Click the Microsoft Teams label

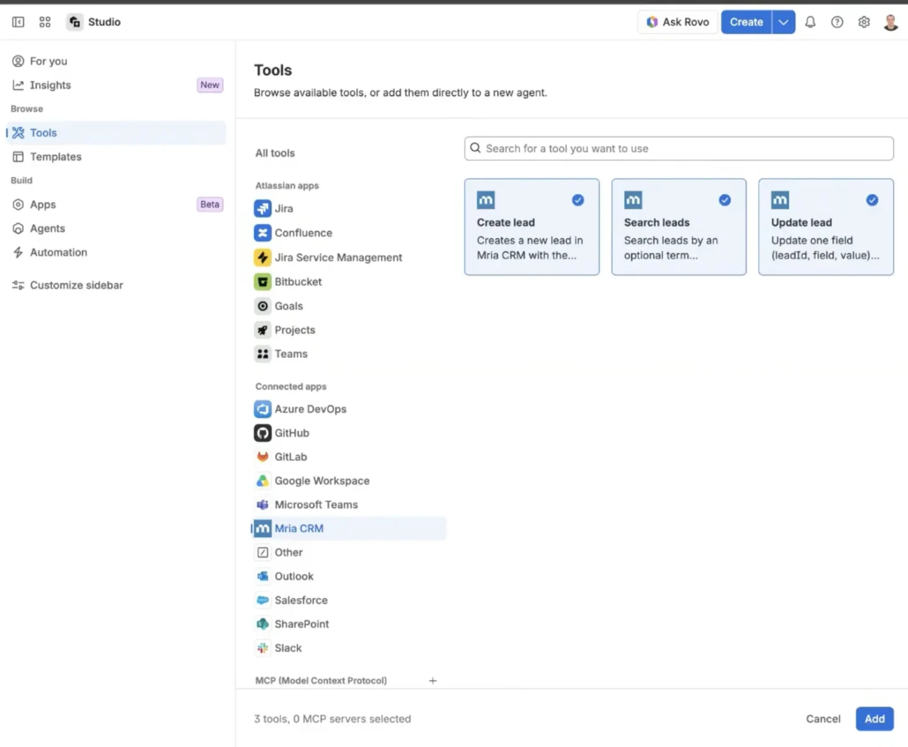[x=316, y=505]
